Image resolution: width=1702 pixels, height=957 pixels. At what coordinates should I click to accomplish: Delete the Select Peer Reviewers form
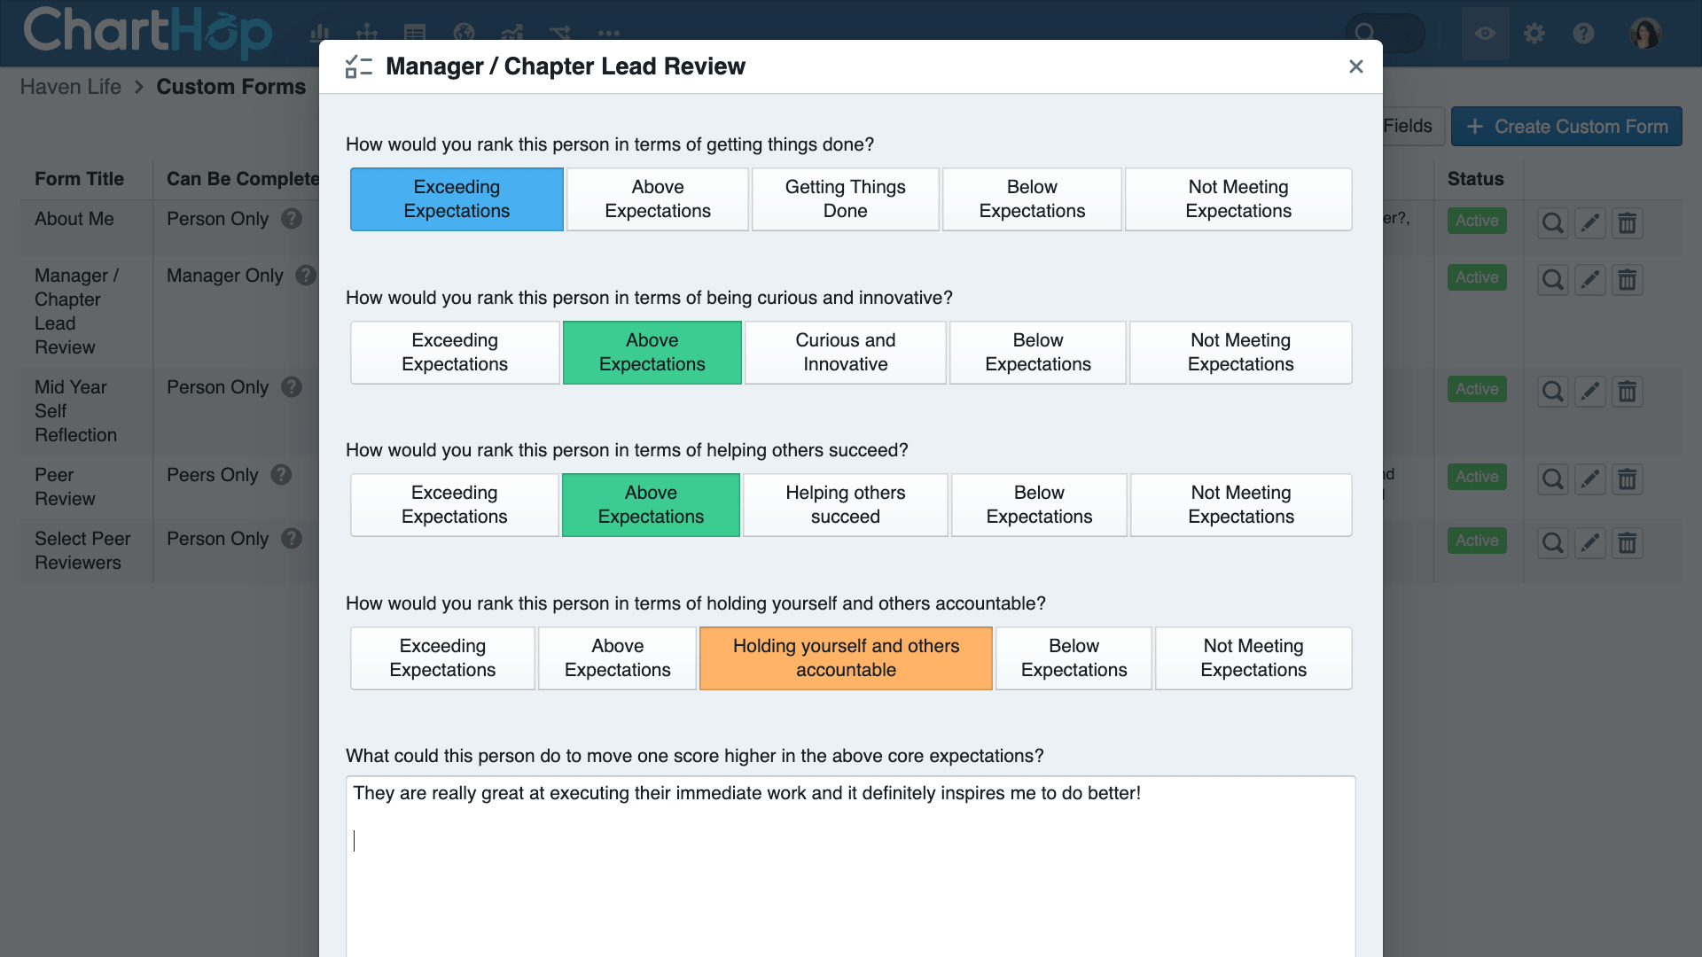1628,543
